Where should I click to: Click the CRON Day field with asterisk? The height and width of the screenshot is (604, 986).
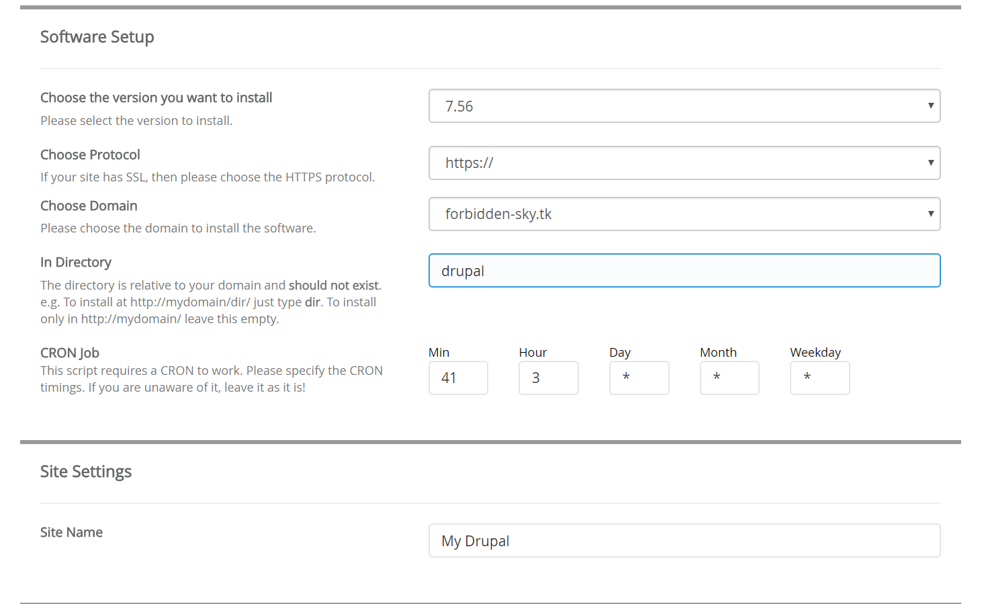pos(639,378)
